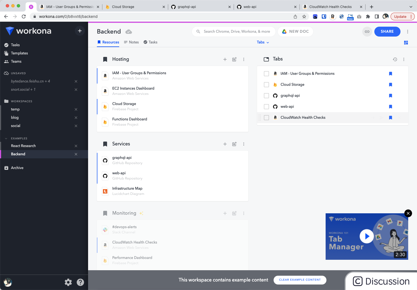Switch to the Tasks tab in Backend
Image resolution: width=417 pixels, height=290 pixels.
[151, 42]
